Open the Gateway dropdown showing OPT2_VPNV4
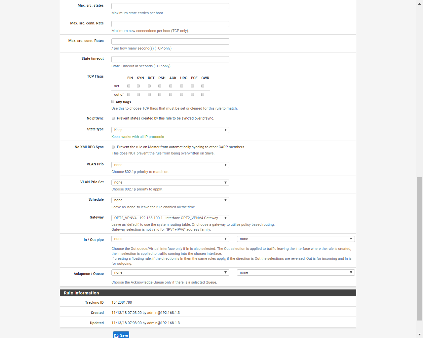Screen dimensions: 423x338 point(170,218)
